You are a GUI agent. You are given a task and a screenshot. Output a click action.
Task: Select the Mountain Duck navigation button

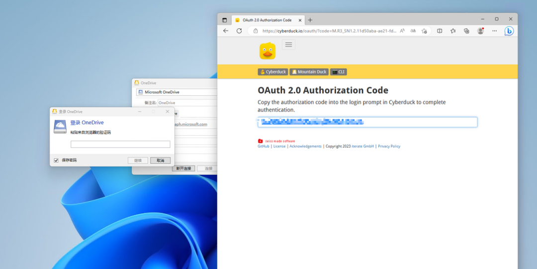click(x=309, y=72)
